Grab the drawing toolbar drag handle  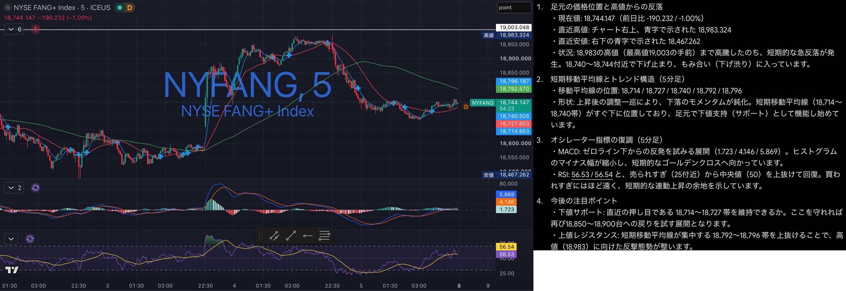(260, 236)
